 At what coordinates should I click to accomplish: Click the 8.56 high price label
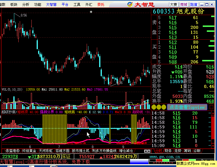pos(24,15)
